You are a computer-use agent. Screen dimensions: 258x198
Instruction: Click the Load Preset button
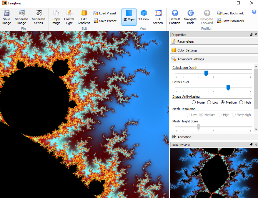(105, 13)
